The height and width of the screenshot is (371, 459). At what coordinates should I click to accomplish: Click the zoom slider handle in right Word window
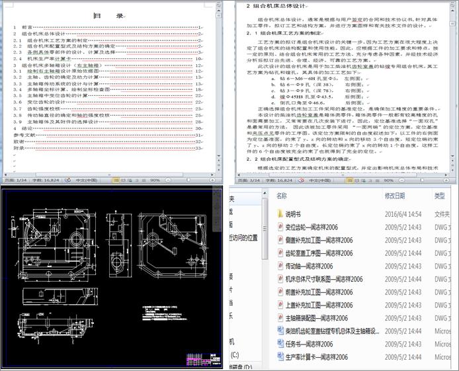coord(422,181)
